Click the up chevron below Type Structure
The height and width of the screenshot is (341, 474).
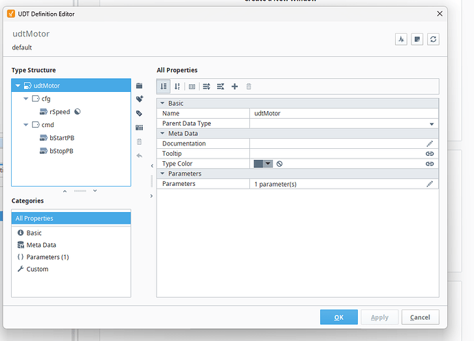pos(65,191)
